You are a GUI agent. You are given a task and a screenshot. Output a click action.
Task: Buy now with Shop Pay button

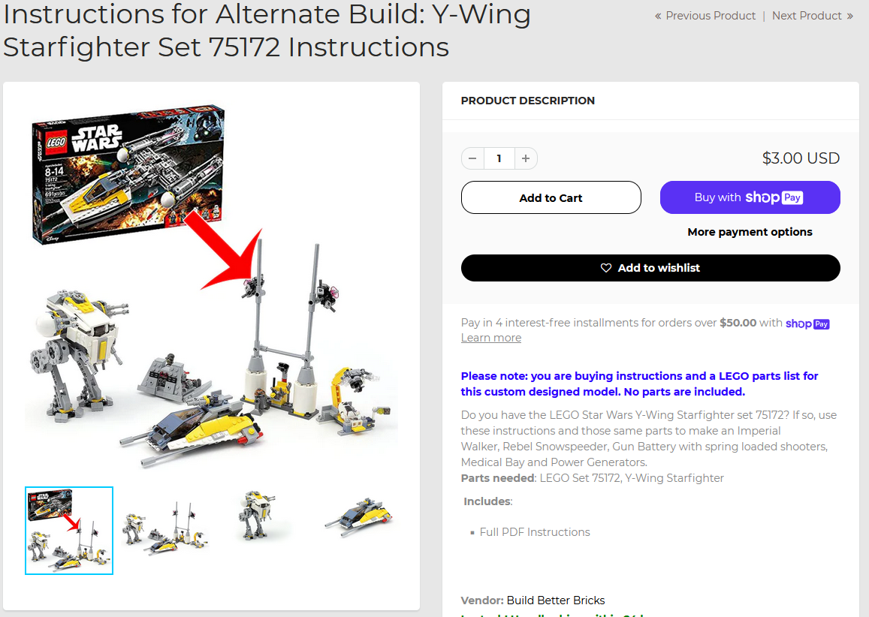(x=750, y=197)
